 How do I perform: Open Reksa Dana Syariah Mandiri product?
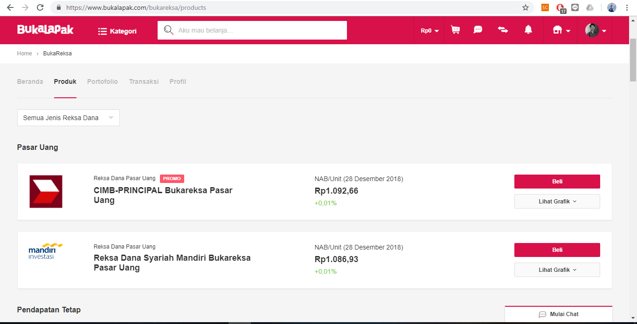click(172, 263)
